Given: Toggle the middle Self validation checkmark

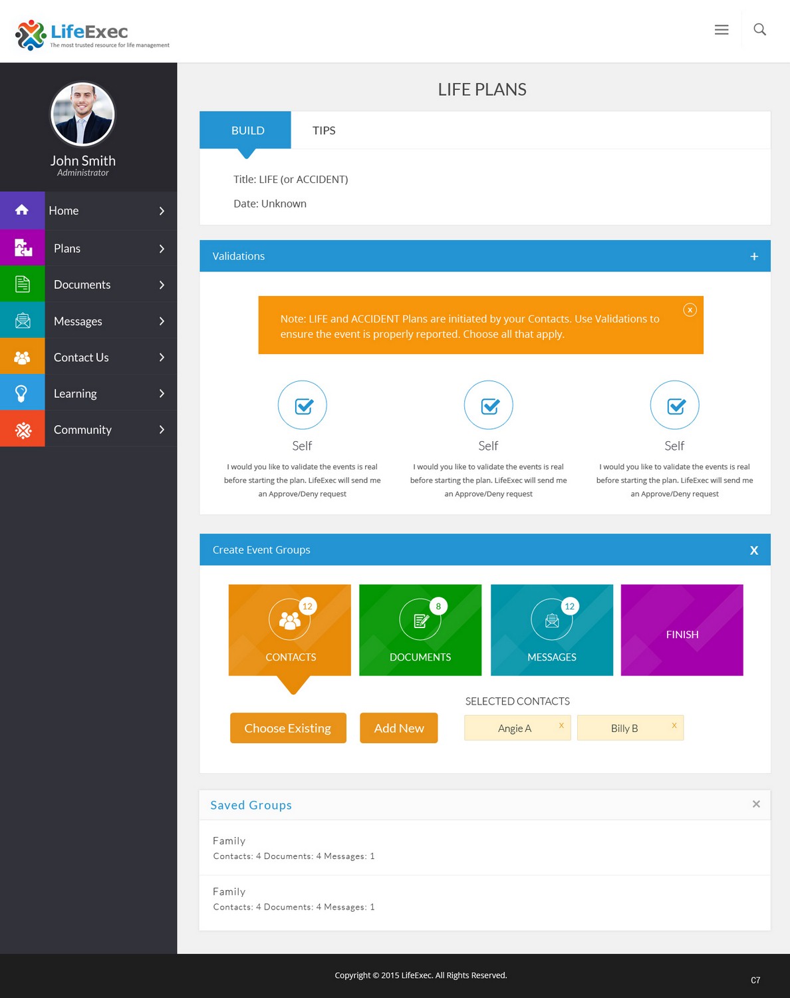Looking at the screenshot, I should point(489,405).
